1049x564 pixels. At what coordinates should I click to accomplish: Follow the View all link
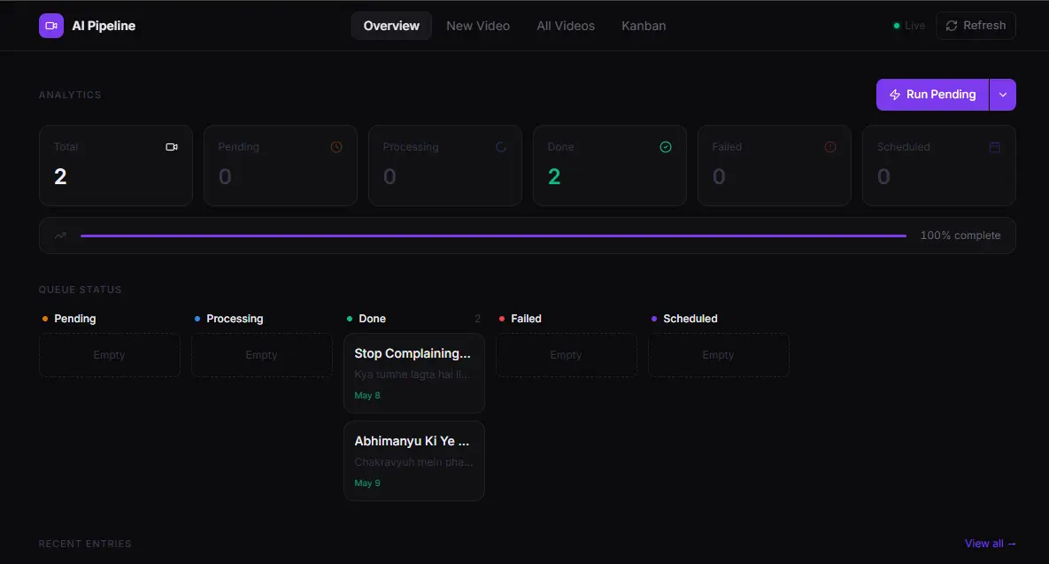990,544
